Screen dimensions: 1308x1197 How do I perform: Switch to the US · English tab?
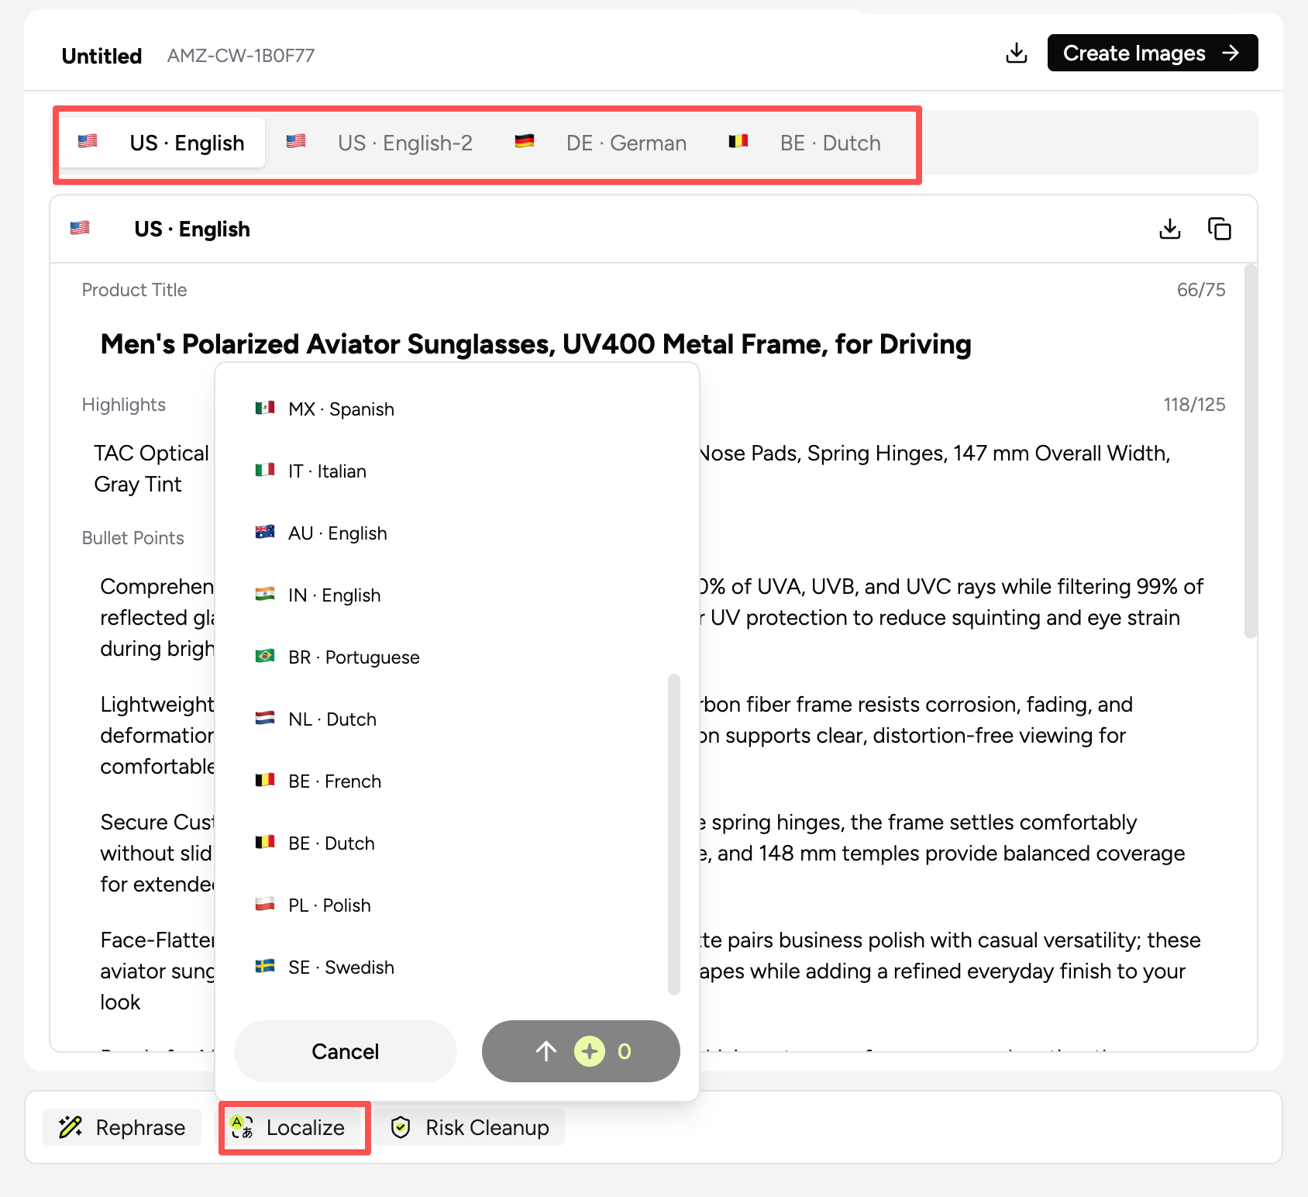pyautogui.click(x=163, y=143)
